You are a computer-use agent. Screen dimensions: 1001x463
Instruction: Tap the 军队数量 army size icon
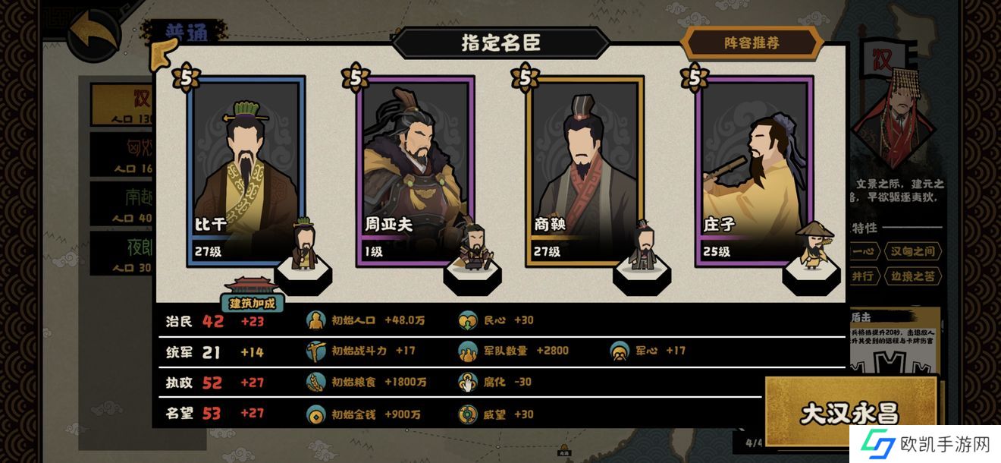467,351
